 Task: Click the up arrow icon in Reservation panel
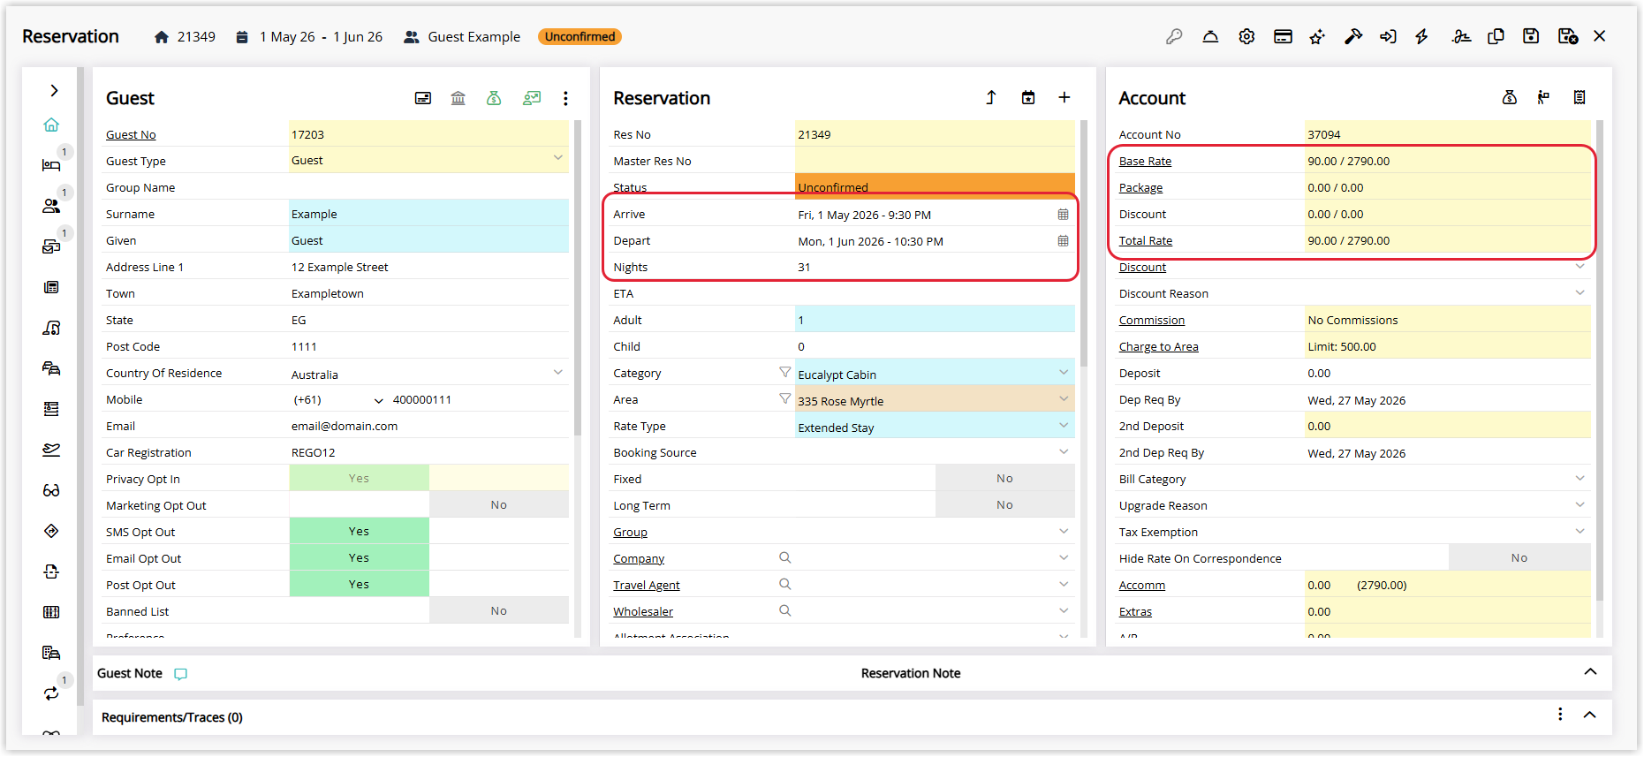pyautogui.click(x=991, y=97)
